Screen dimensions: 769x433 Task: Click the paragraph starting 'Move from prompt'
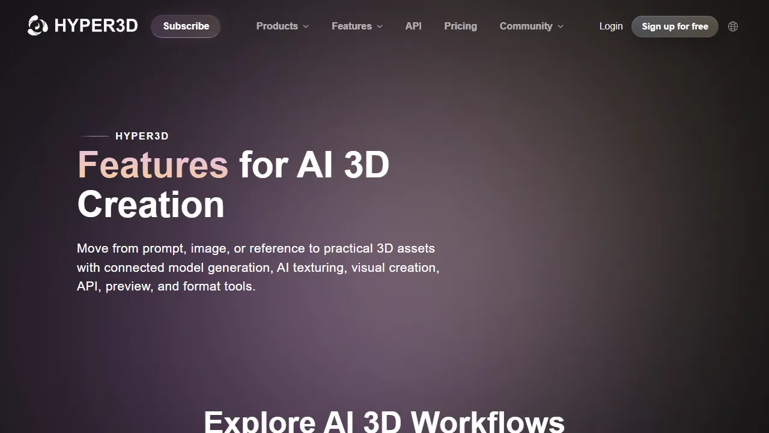tap(258, 267)
